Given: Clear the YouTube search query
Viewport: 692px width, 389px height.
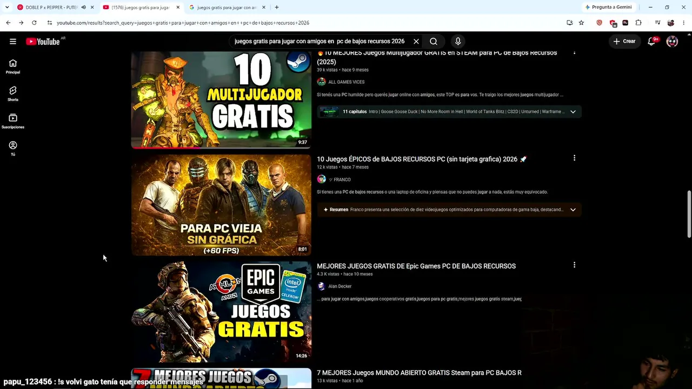Looking at the screenshot, I should click(x=416, y=42).
